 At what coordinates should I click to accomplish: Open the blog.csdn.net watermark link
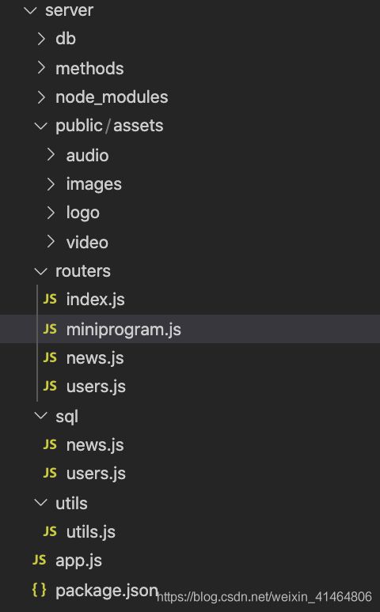(x=264, y=596)
